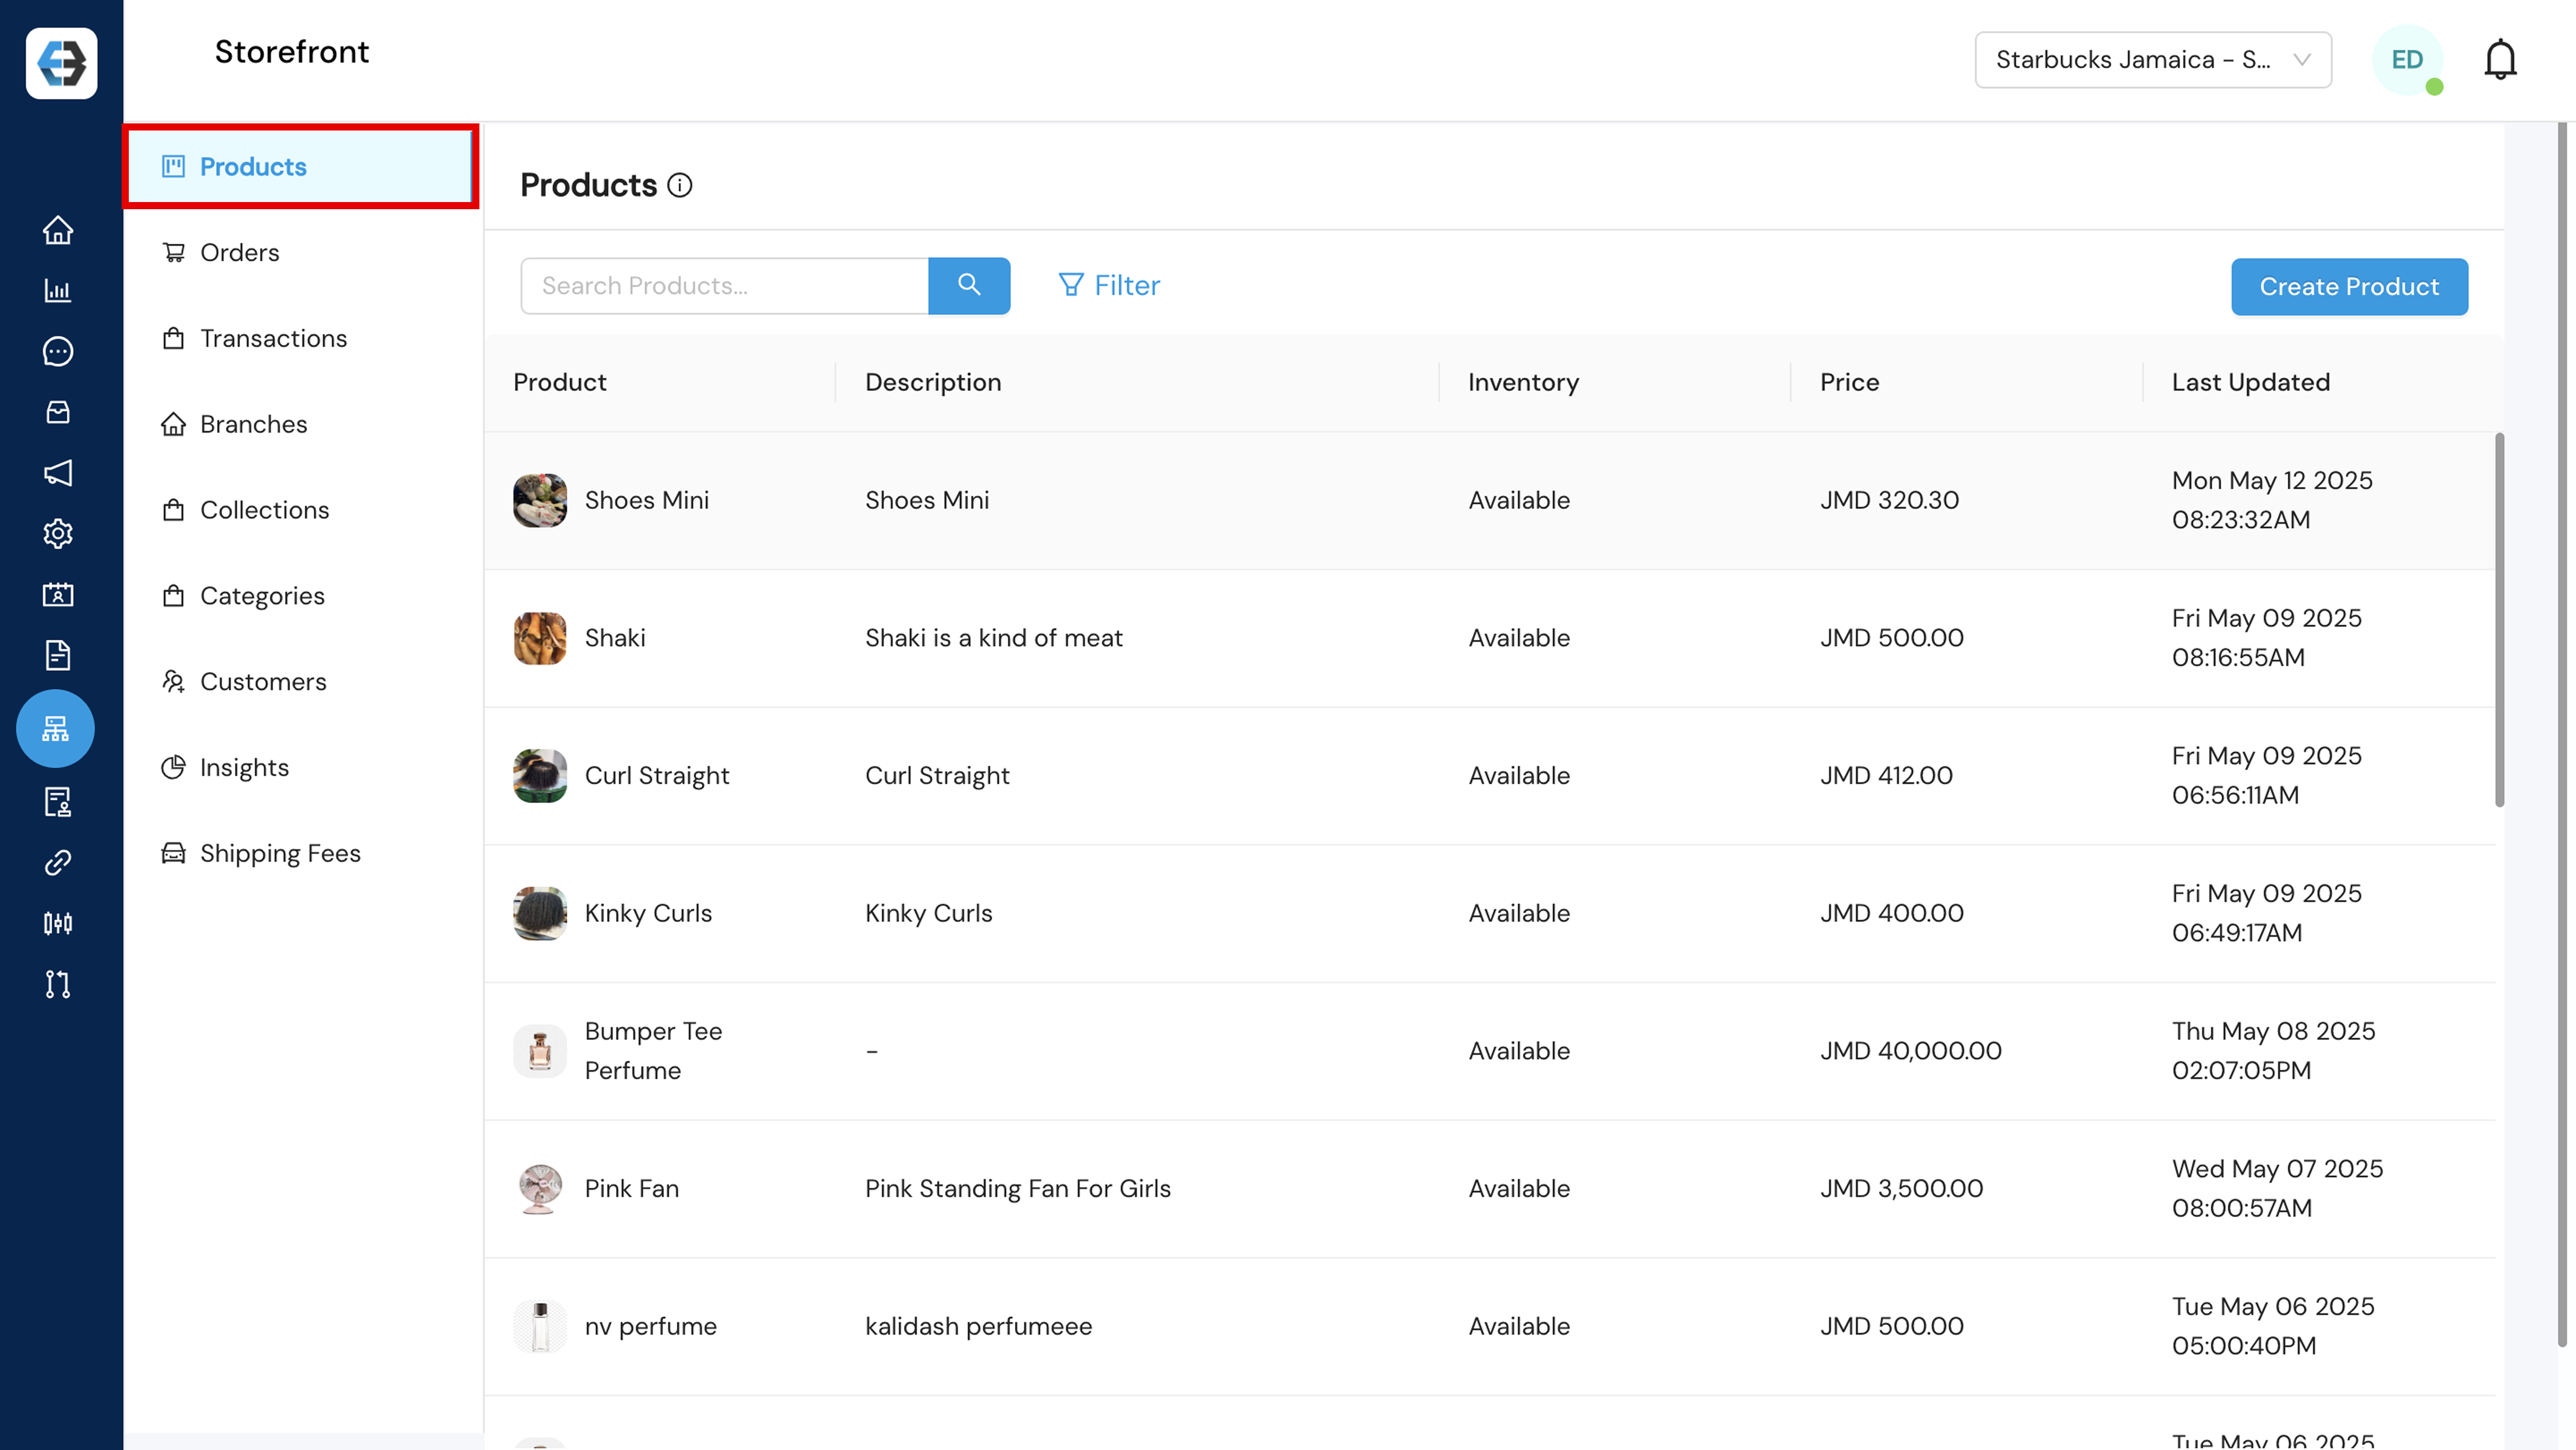Open the Filter options

1109,286
